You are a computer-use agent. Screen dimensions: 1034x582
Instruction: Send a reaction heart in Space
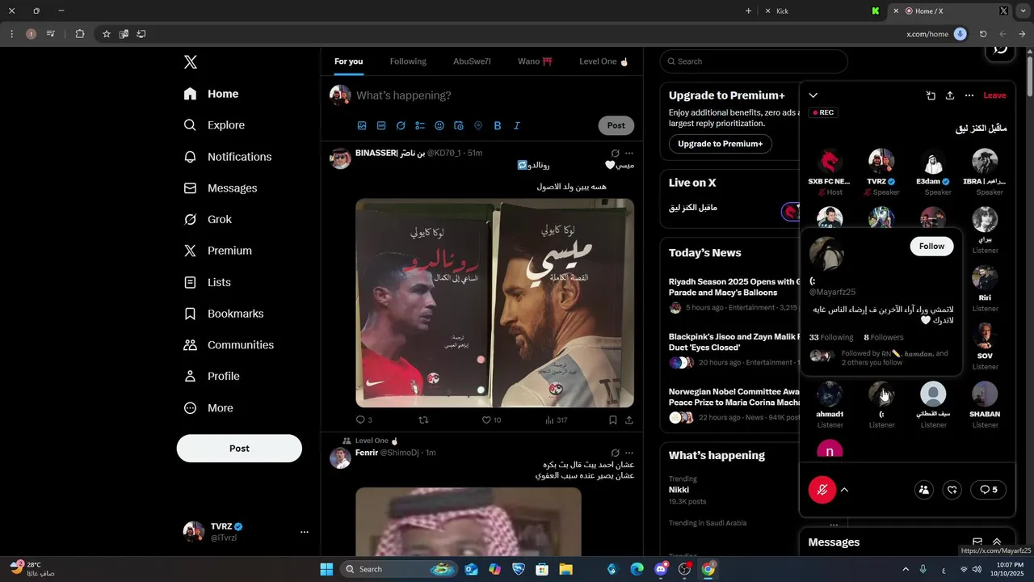[953, 490]
